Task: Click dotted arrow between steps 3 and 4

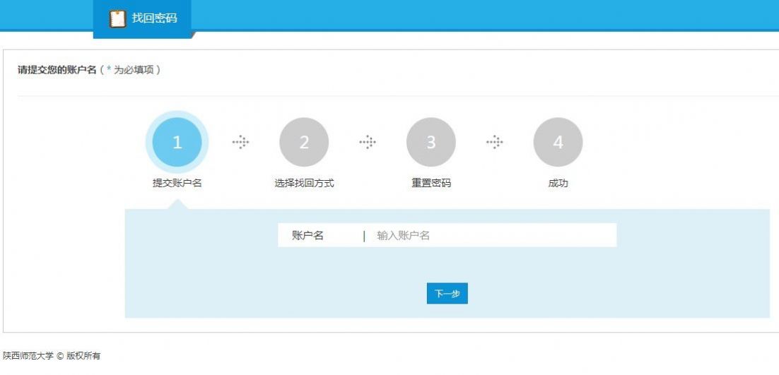Action: 495,143
